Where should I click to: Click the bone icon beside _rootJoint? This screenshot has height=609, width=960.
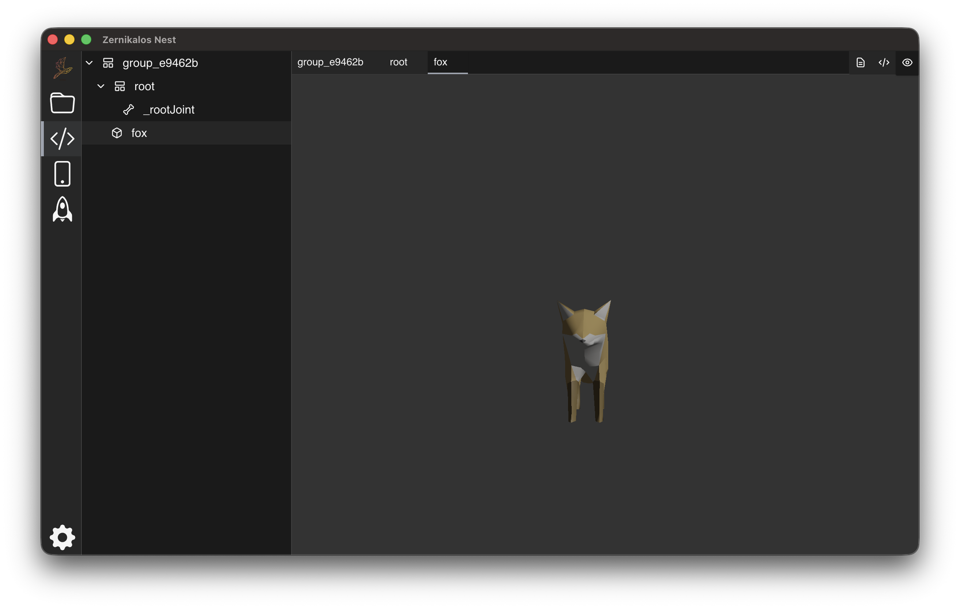(128, 110)
